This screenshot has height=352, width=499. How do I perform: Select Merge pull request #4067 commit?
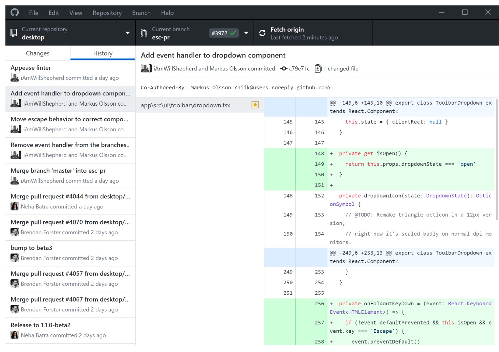click(70, 304)
